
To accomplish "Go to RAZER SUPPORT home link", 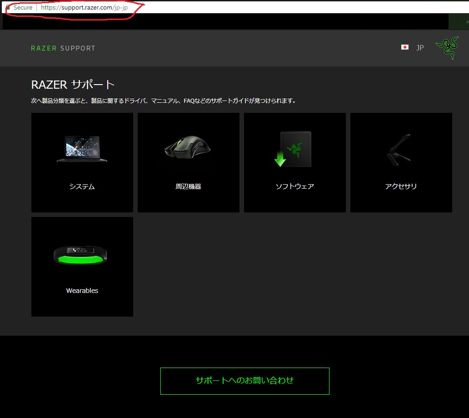I will coord(63,48).
